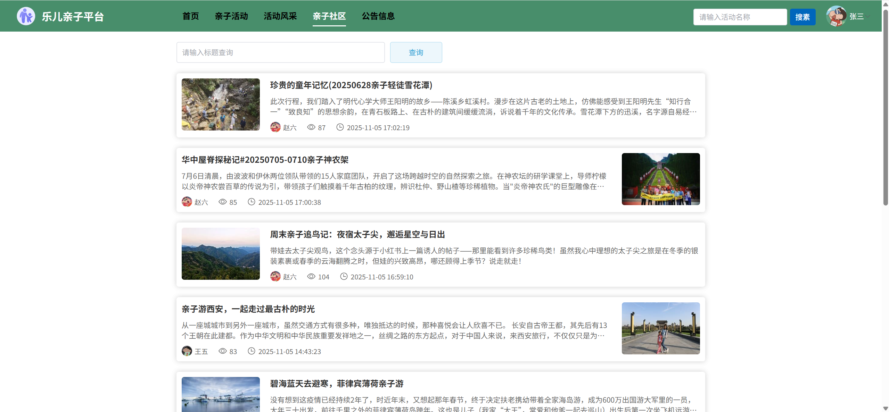The width and height of the screenshot is (889, 412).
Task: Click eye icon beside 87 views
Action: tap(311, 127)
